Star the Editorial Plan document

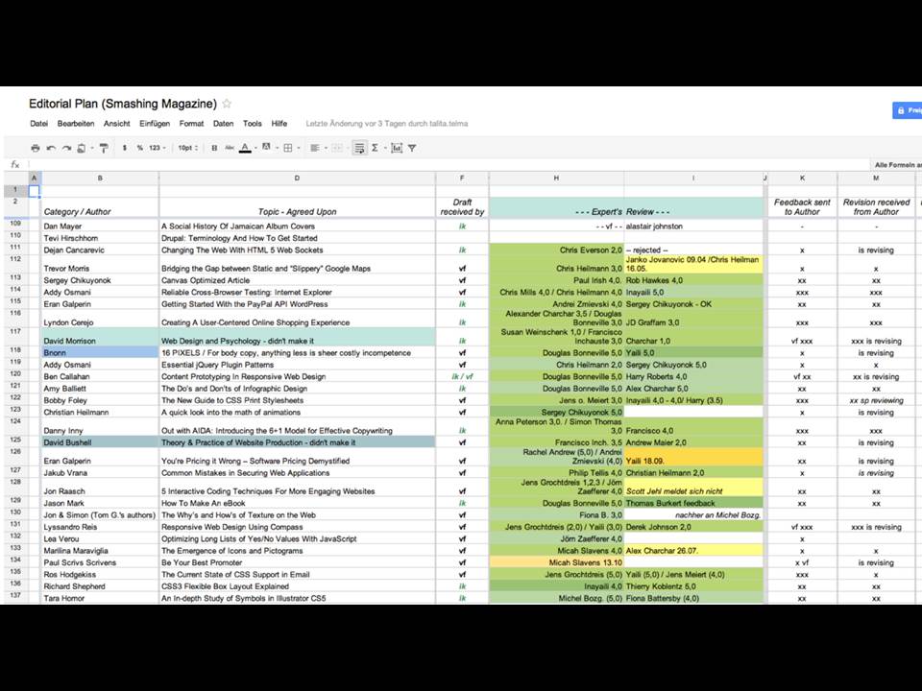pyautogui.click(x=227, y=104)
